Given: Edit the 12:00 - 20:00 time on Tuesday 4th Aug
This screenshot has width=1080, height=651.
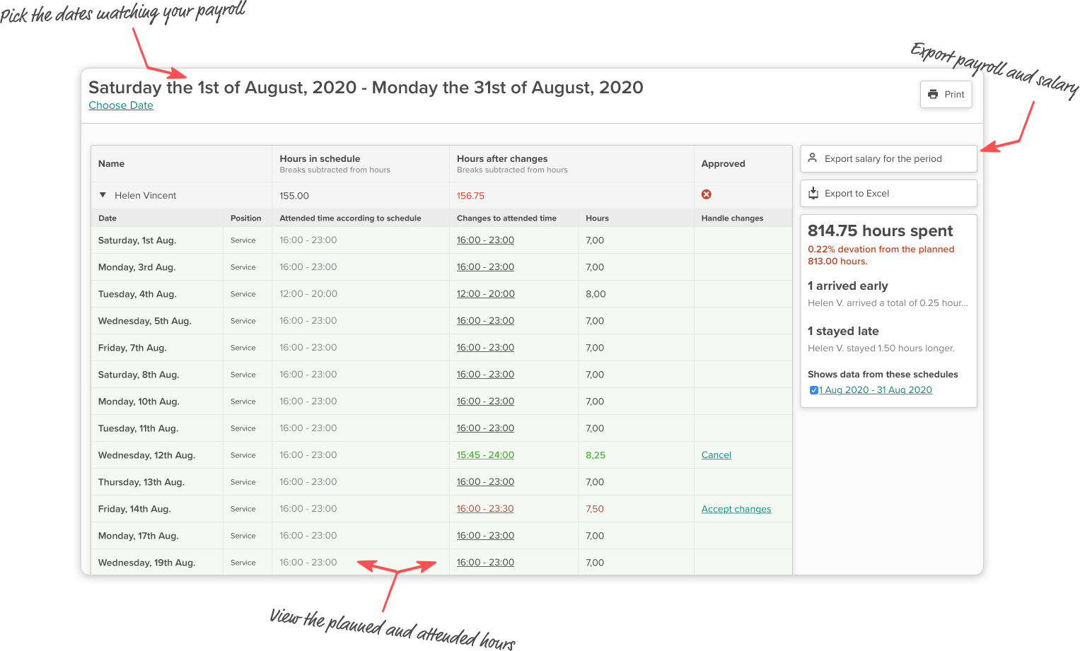Looking at the screenshot, I should [485, 293].
